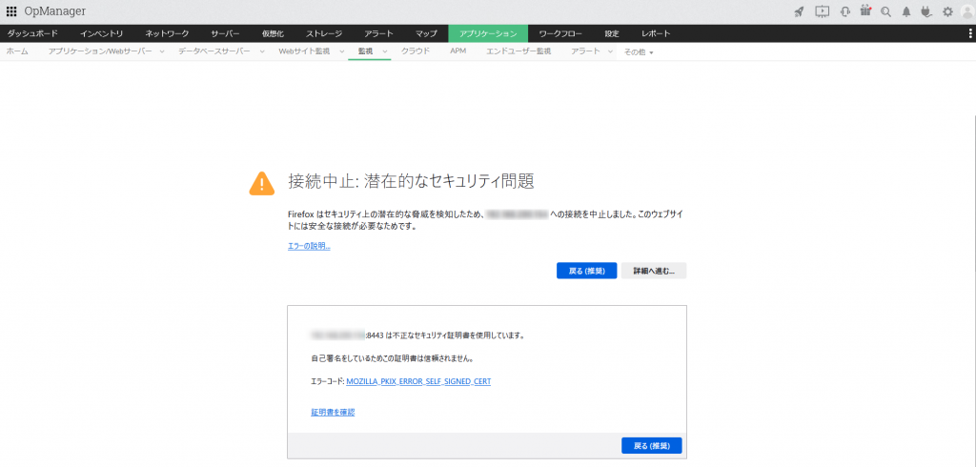Select the アラート sub-tab
The width and height of the screenshot is (976, 467).
tap(585, 51)
